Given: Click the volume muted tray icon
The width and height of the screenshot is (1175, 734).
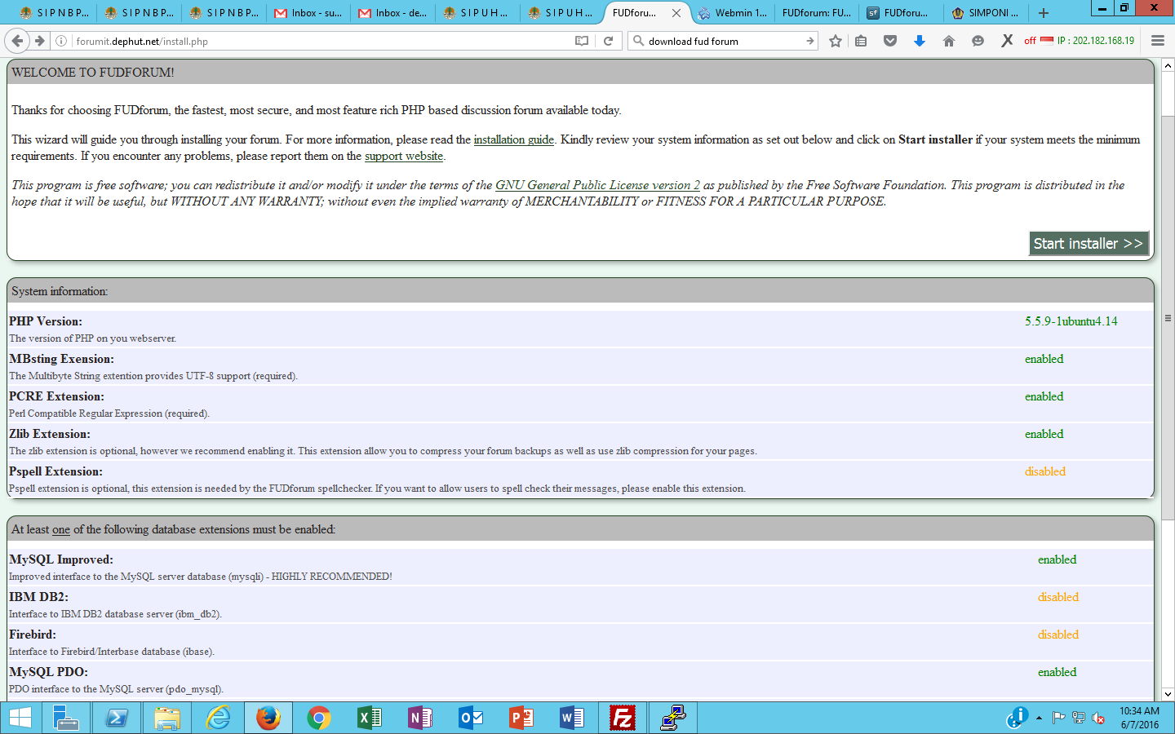Looking at the screenshot, I should (x=1098, y=719).
